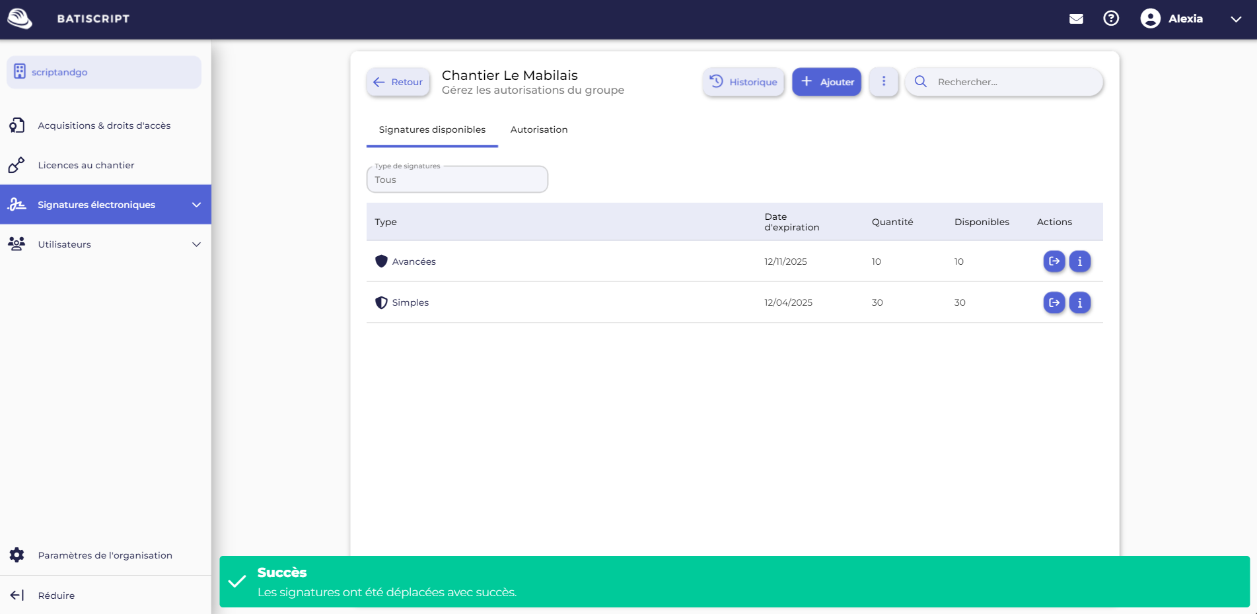The width and height of the screenshot is (1257, 614).
Task: Click the Paramètres gear icon
Action: [17, 555]
